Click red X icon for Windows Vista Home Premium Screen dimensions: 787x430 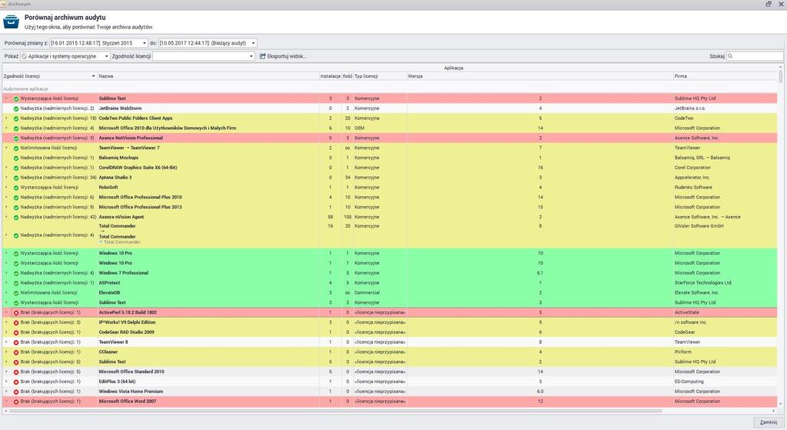16,392
